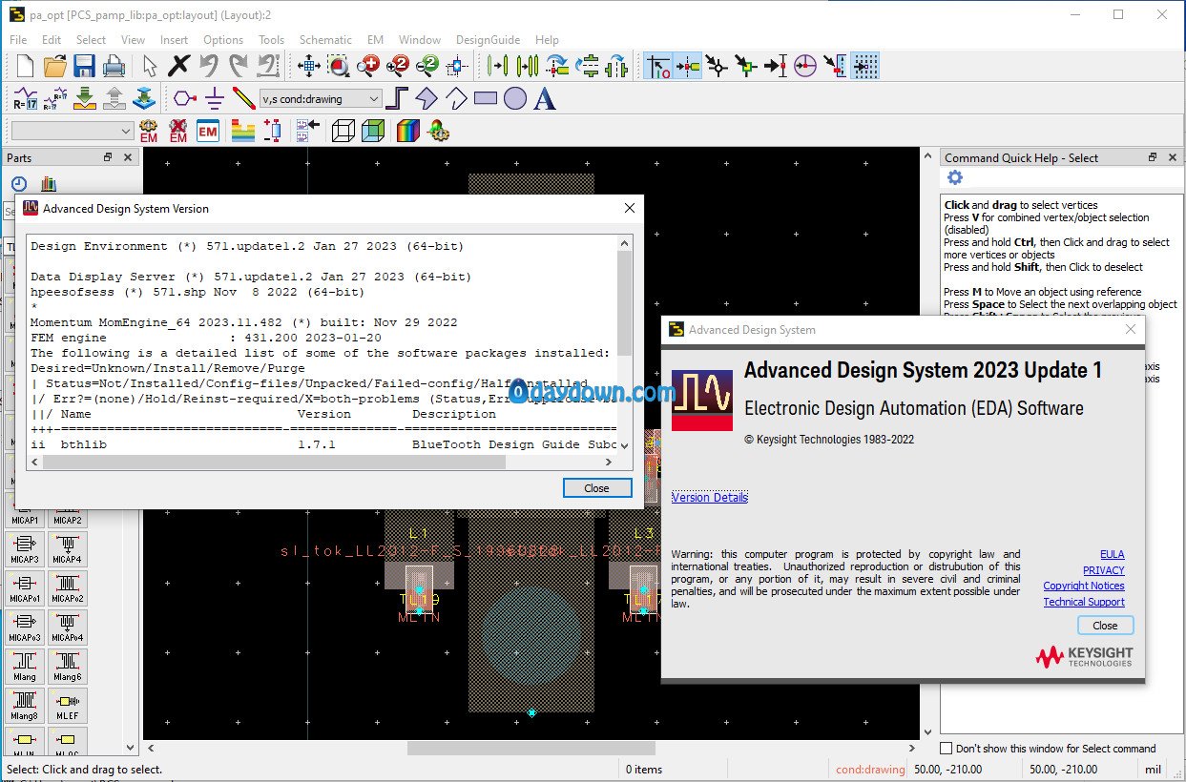
Task: Click the Save floppy disk icon
Action: 84,66
